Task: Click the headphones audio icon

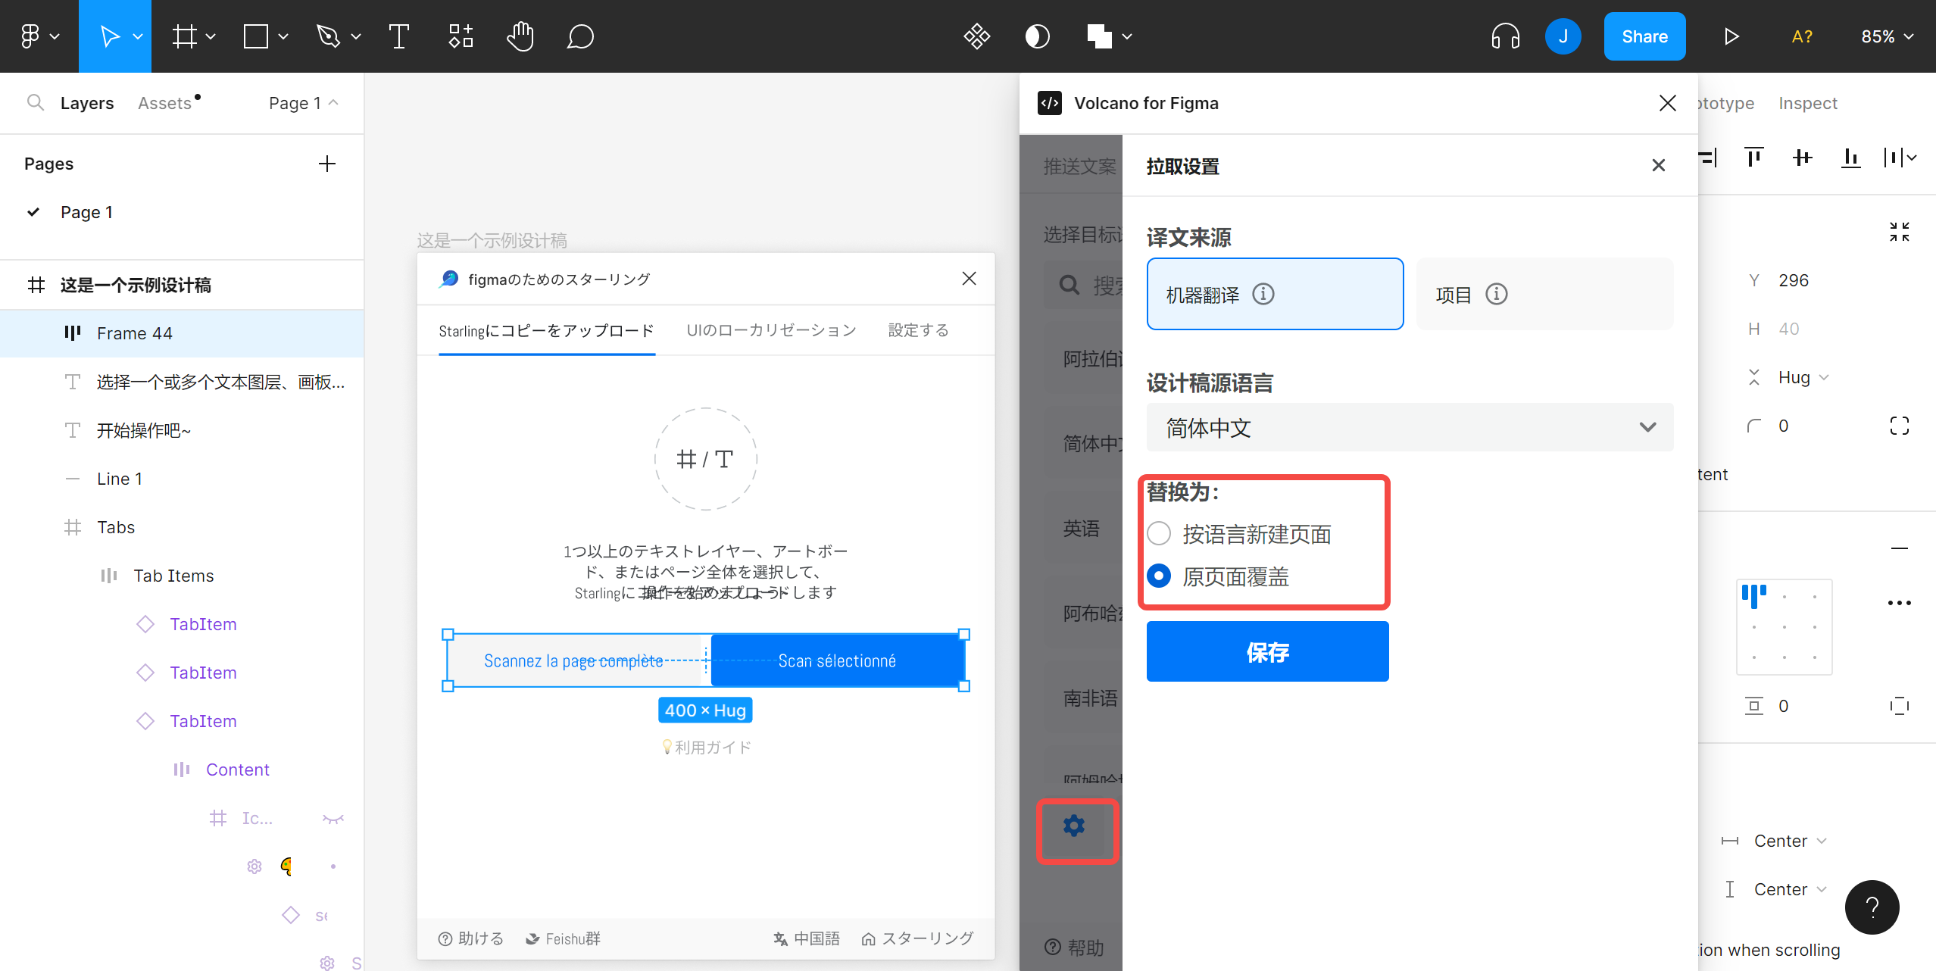Action: (1505, 36)
